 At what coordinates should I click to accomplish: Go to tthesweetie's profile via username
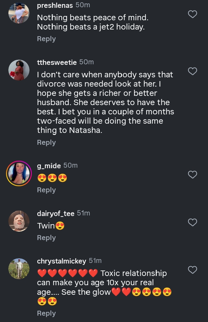(57, 62)
